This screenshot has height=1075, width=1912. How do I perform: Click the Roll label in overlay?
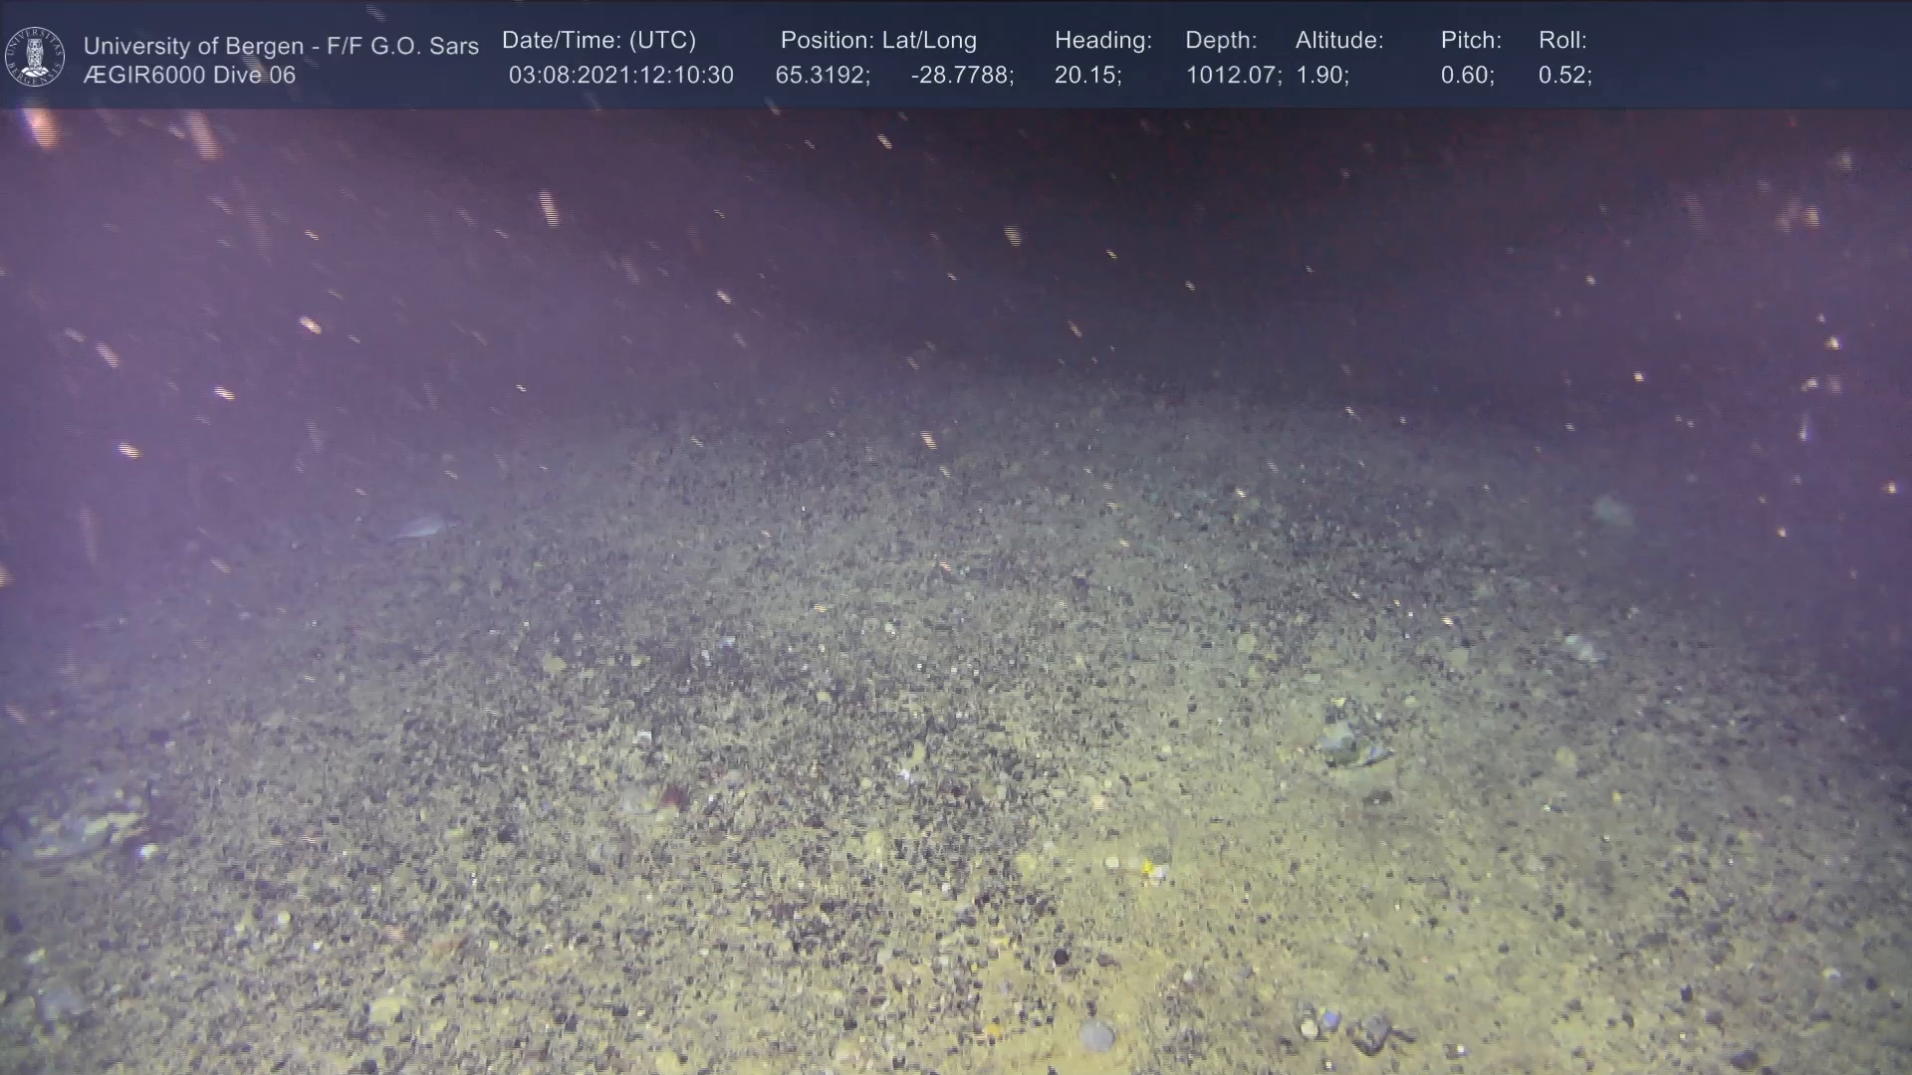click(1561, 41)
